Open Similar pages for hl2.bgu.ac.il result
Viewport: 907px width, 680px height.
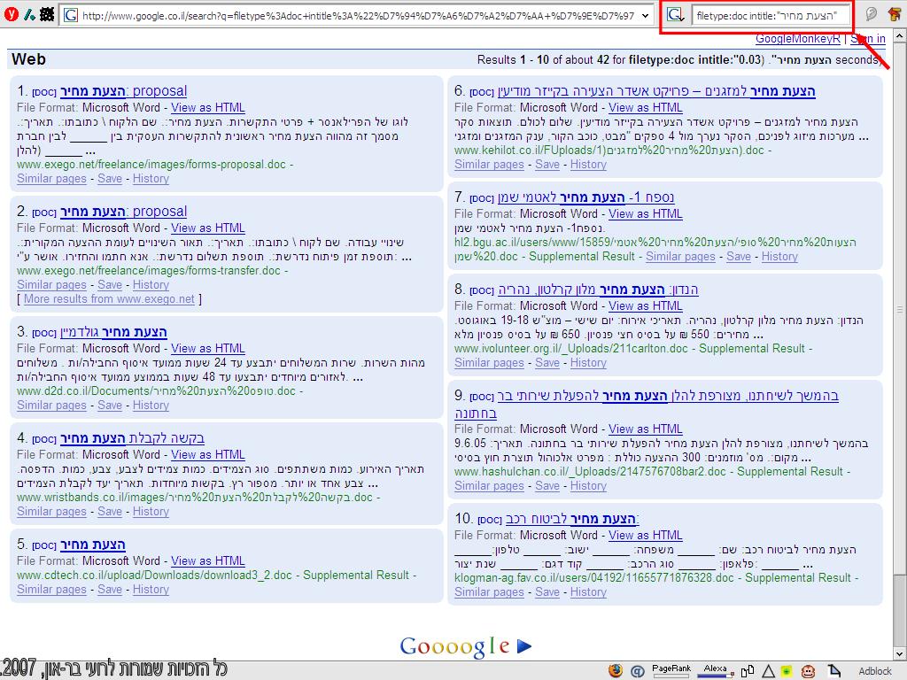[680, 257]
